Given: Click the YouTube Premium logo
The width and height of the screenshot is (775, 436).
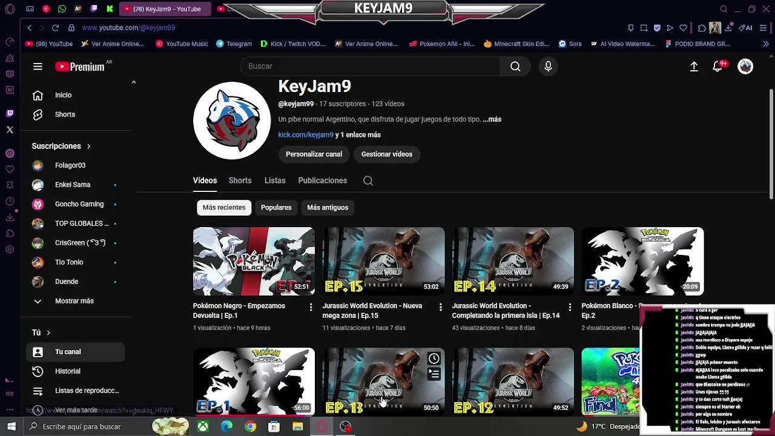Looking at the screenshot, I should [81, 67].
